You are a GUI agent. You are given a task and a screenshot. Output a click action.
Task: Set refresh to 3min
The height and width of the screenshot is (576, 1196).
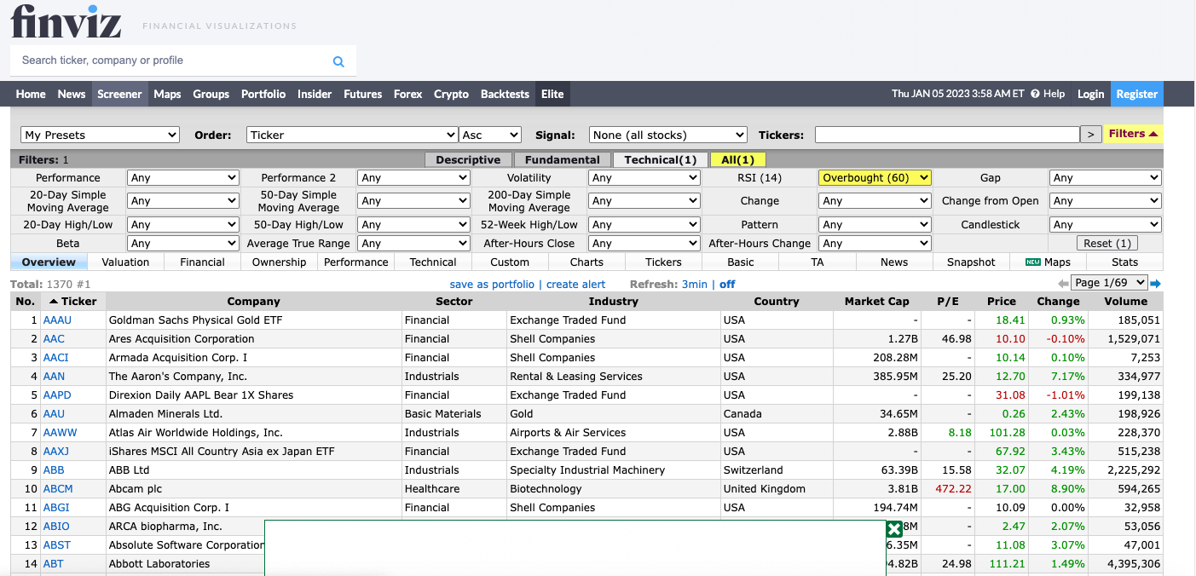[x=694, y=285]
